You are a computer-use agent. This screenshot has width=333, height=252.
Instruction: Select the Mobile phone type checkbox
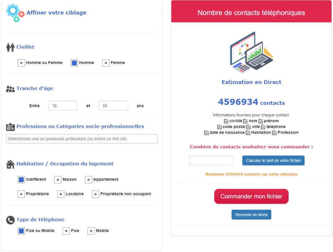[x=91, y=231]
